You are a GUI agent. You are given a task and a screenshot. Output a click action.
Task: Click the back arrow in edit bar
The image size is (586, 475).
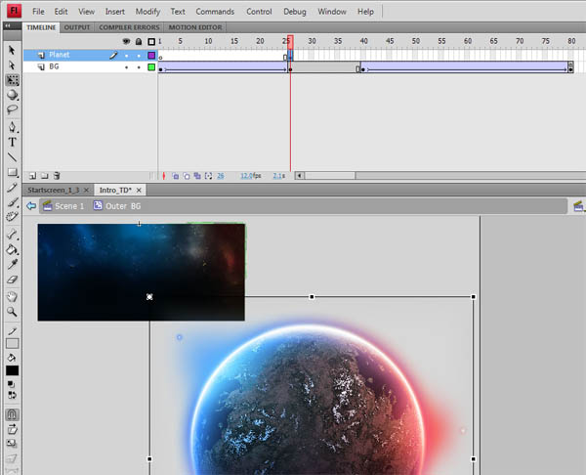point(31,206)
